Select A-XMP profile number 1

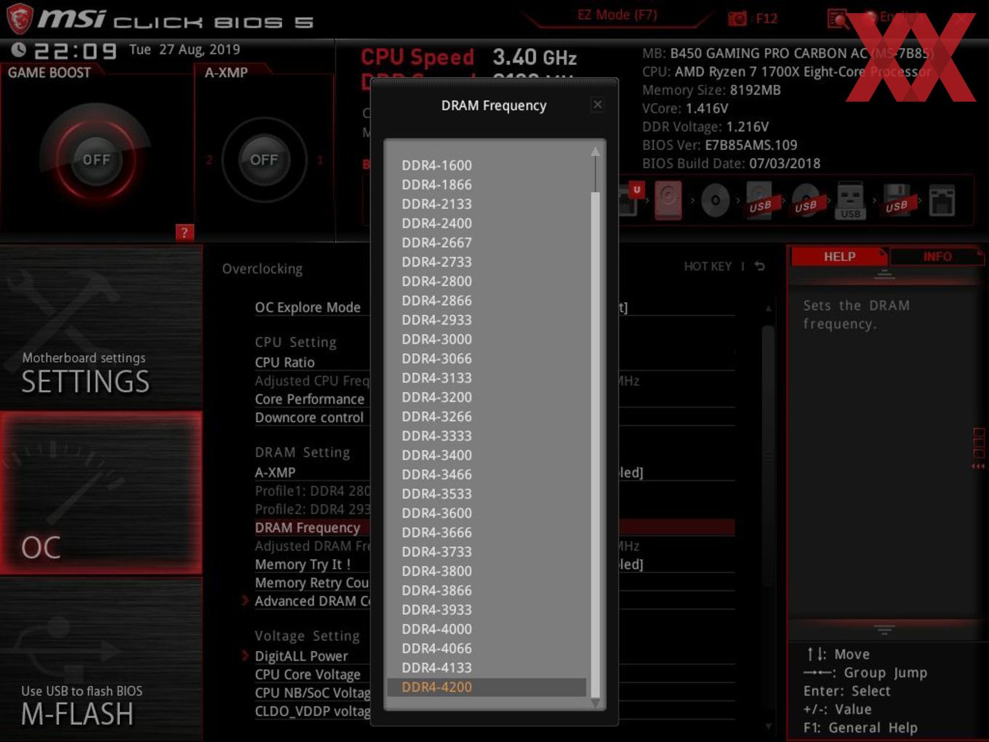point(319,160)
